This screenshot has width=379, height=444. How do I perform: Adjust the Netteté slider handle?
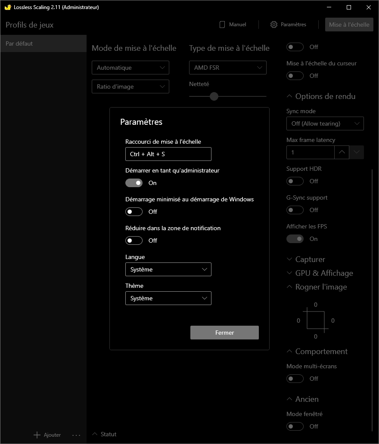click(x=214, y=96)
